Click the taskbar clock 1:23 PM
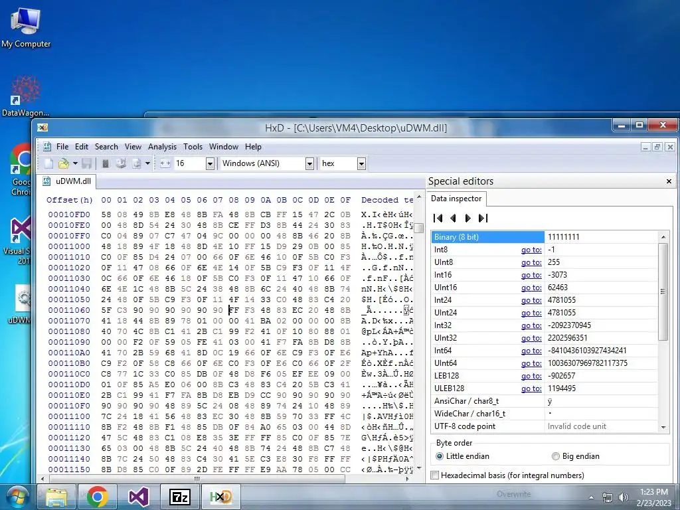Viewport: 680px width, 510px height. pos(653,492)
